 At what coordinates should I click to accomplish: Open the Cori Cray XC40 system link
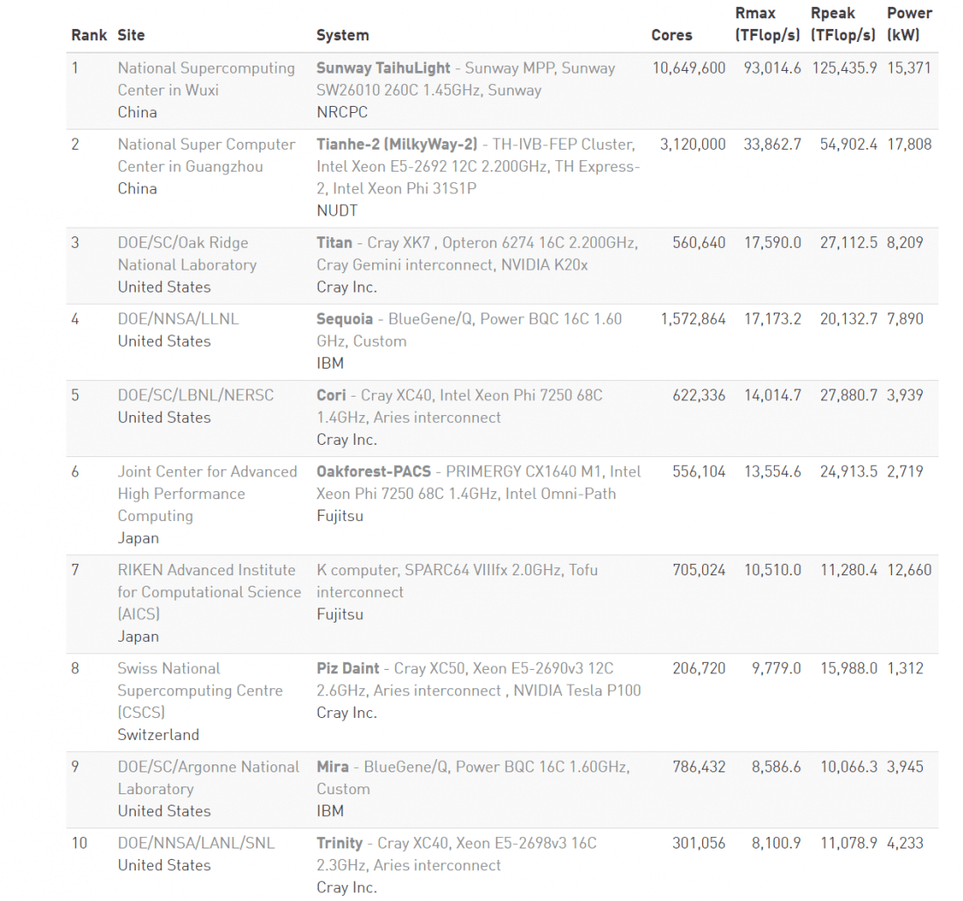(x=460, y=406)
